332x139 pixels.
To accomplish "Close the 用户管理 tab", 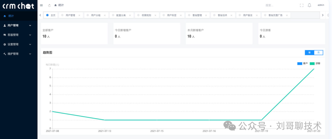I will [x=79, y=15].
